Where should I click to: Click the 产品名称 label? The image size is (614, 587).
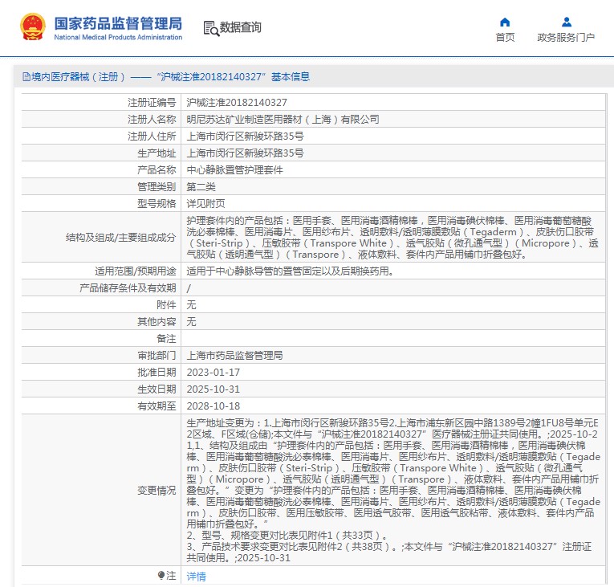tap(157, 170)
